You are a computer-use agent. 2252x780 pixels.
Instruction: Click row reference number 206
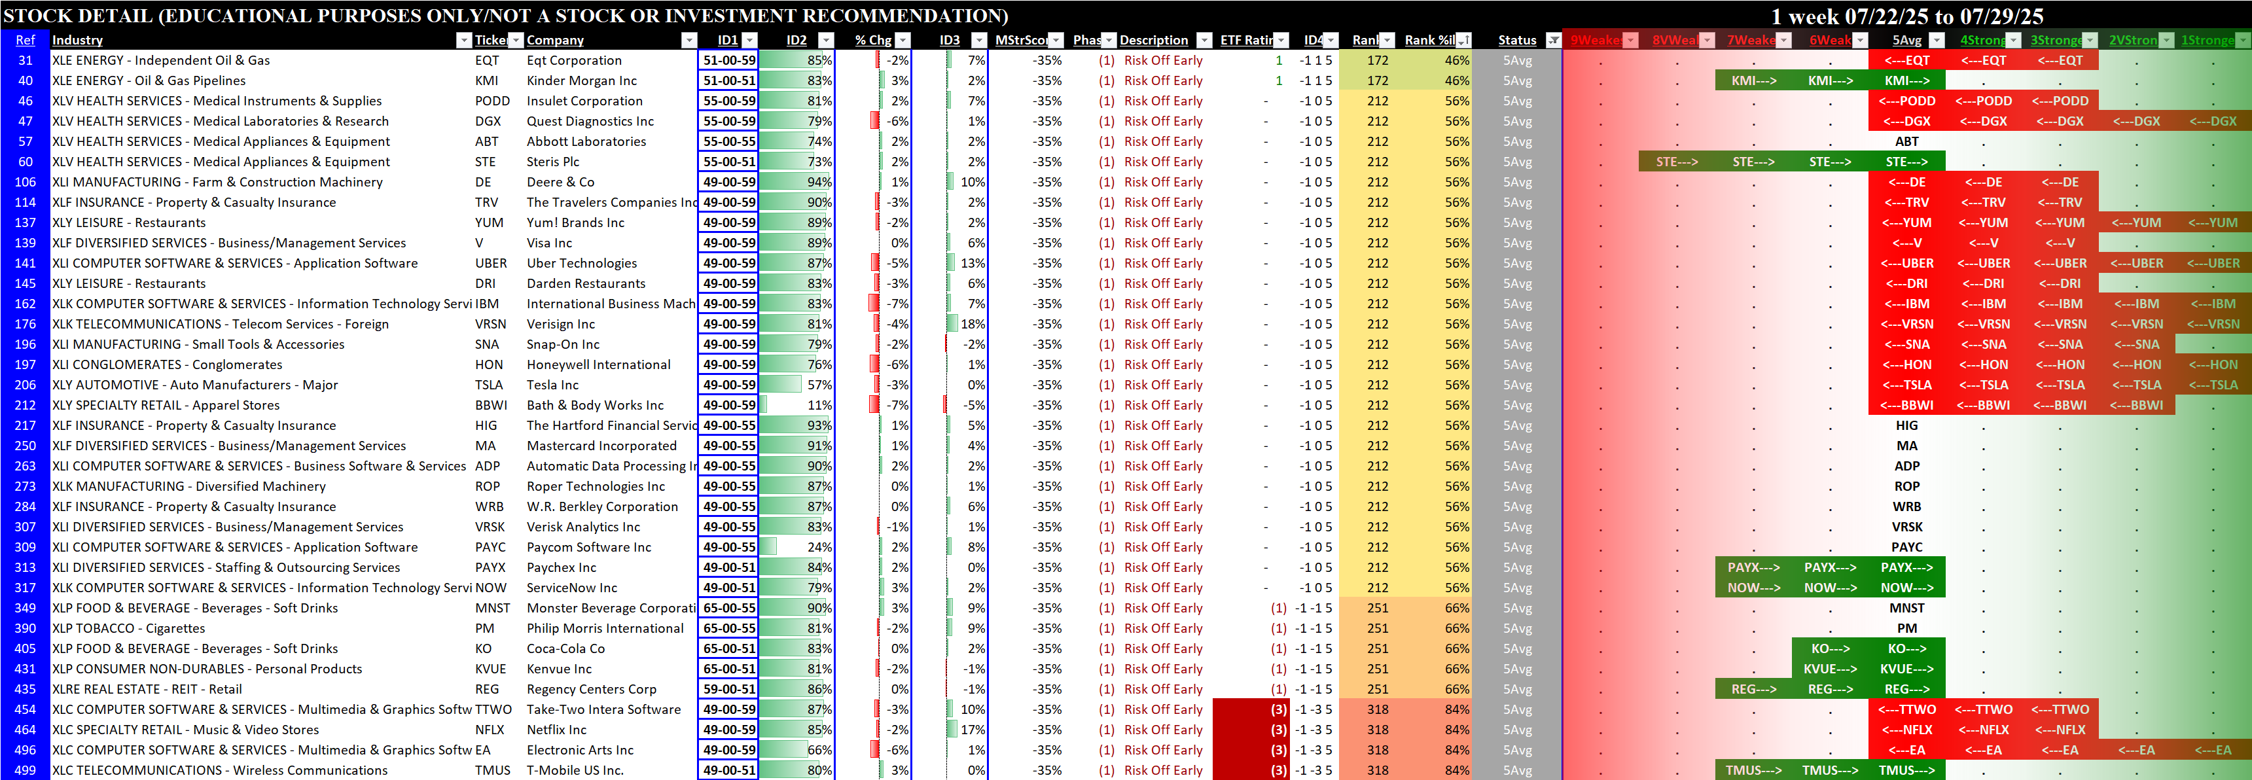[26, 385]
